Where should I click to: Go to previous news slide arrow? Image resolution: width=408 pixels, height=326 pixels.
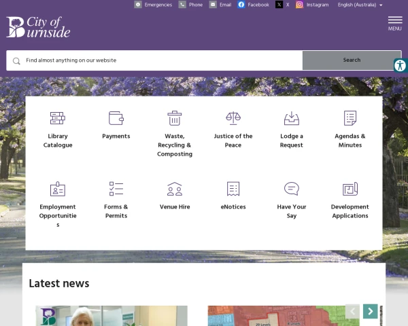(x=352, y=311)
